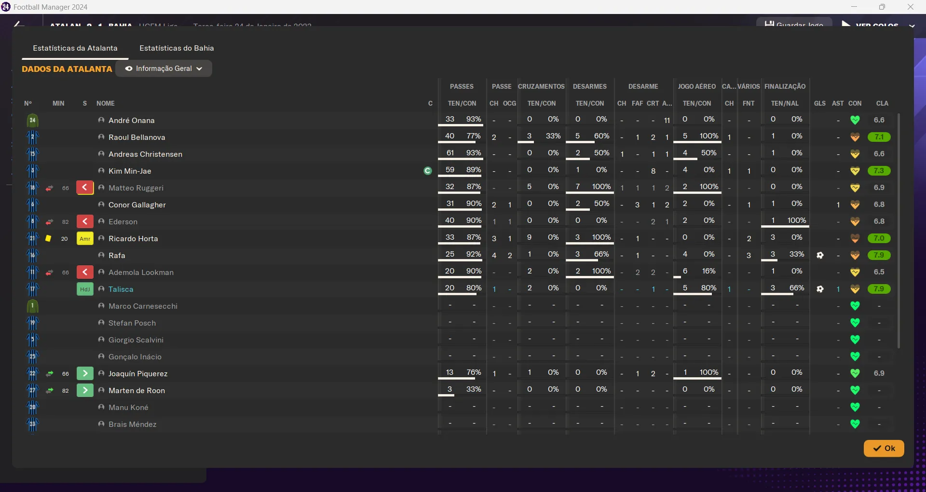Viewport: 926px width, 492px height.
Task: Click Marten de Roon's substituted-on green arrow icon
Action: [x=85, y=390]
